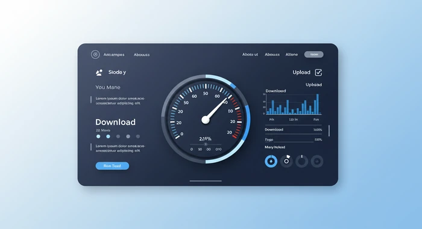Click the small slider under the gauge percentage
This screenshot has height=229, width=422.
pos(206,144)
